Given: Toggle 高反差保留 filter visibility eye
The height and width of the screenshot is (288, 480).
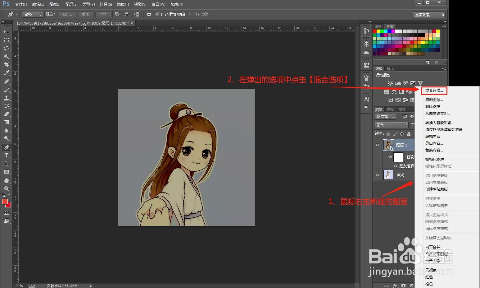Looking at the screenshot, I should 396,166.
